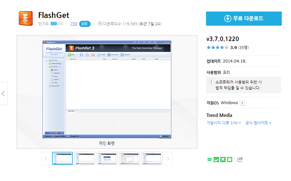Open Edit menu in screenshot window
This screenshot has height=181, width=291.
tap(139, 42)
